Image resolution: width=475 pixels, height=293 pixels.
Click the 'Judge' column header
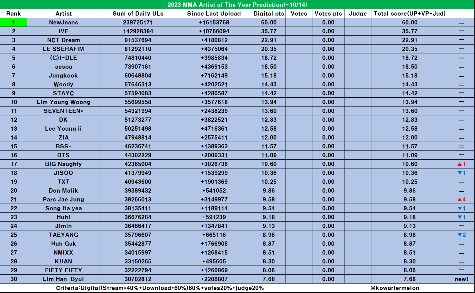click(358, 13)
